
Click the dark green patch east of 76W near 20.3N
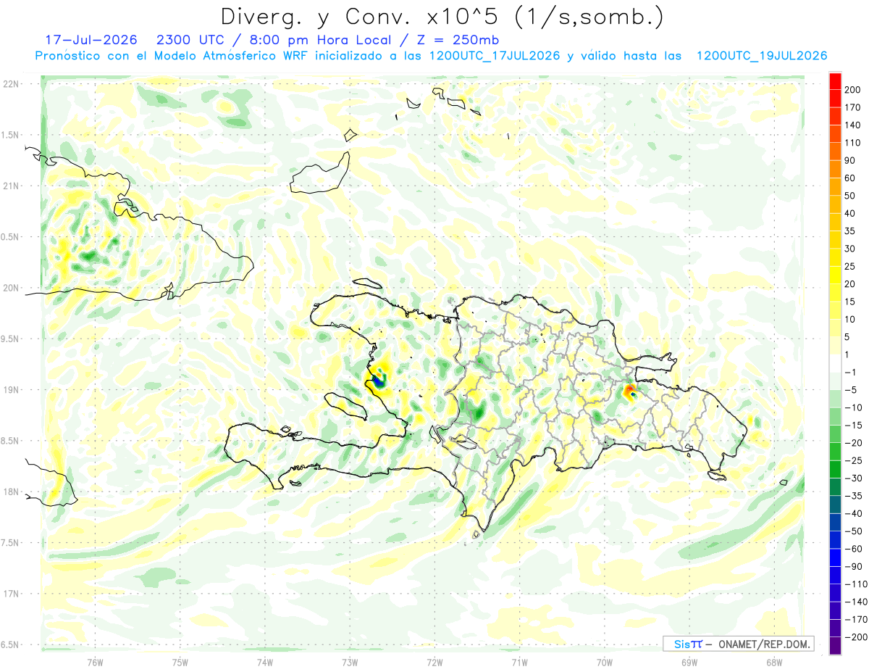[90, 256]
